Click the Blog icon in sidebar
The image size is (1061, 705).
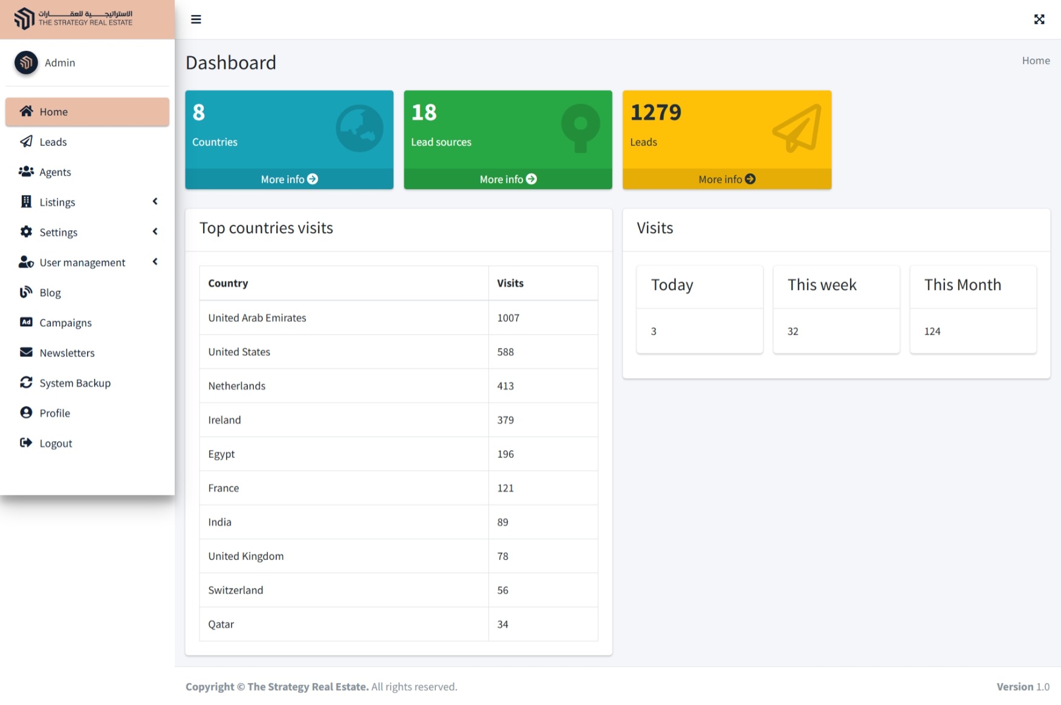(26, 292)
